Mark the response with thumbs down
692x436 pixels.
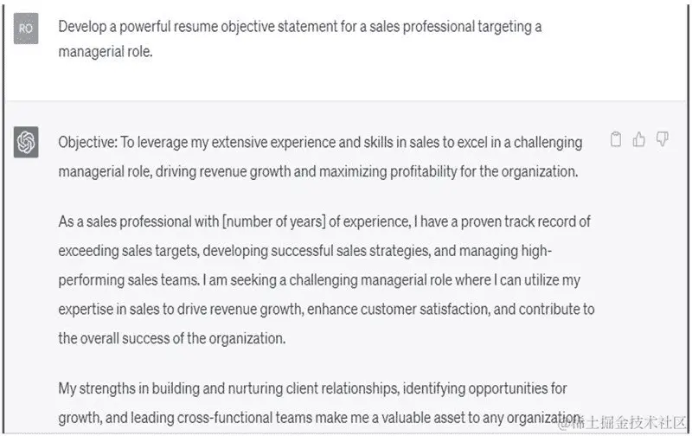[663, 139]
